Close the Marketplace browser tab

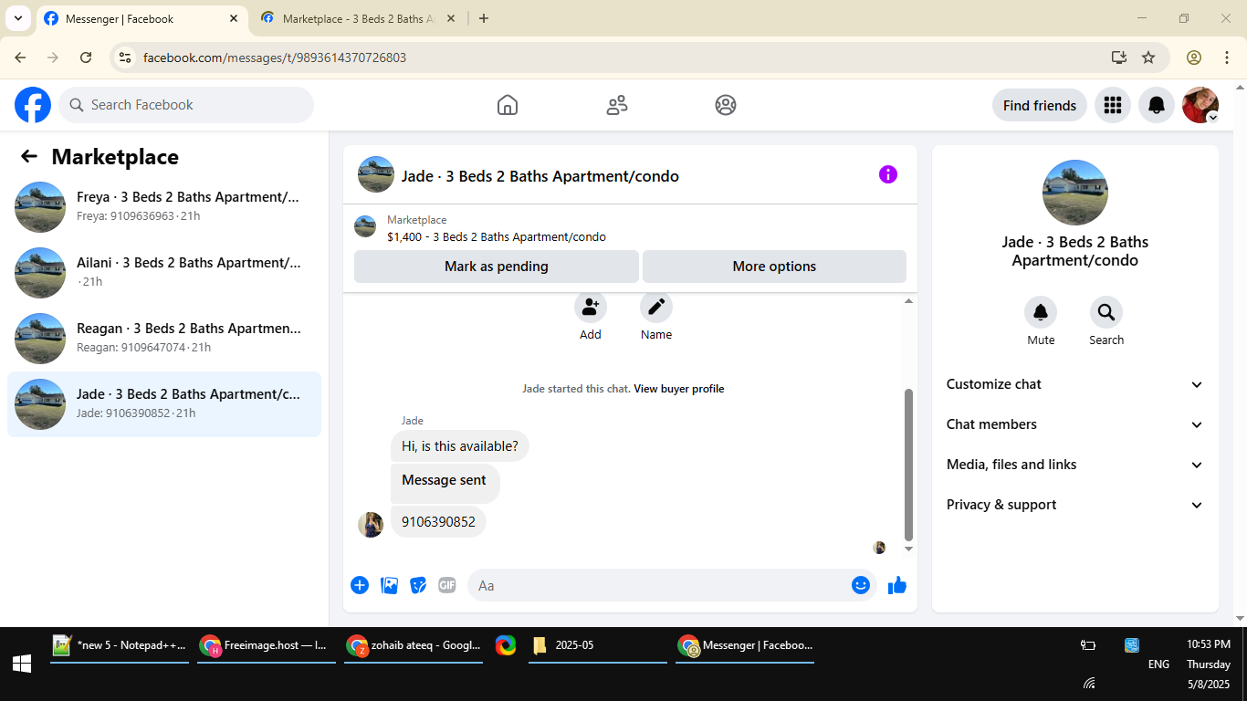click(450, 18)
